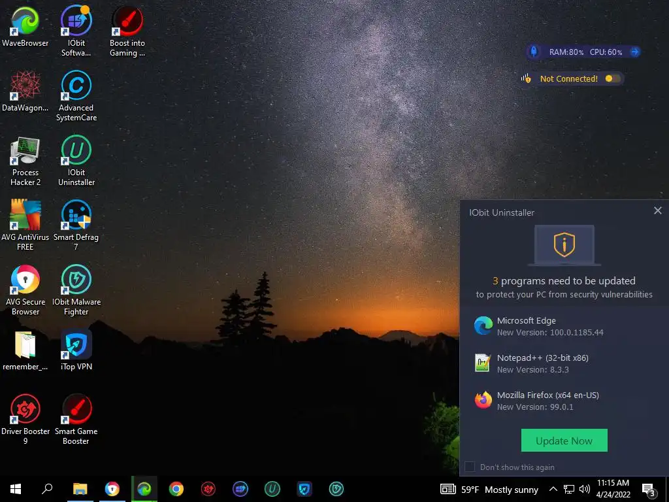Viewport: 669px width, 502px height.
Task: Open the Action Center notifications
Action: (x=649, y=490)
